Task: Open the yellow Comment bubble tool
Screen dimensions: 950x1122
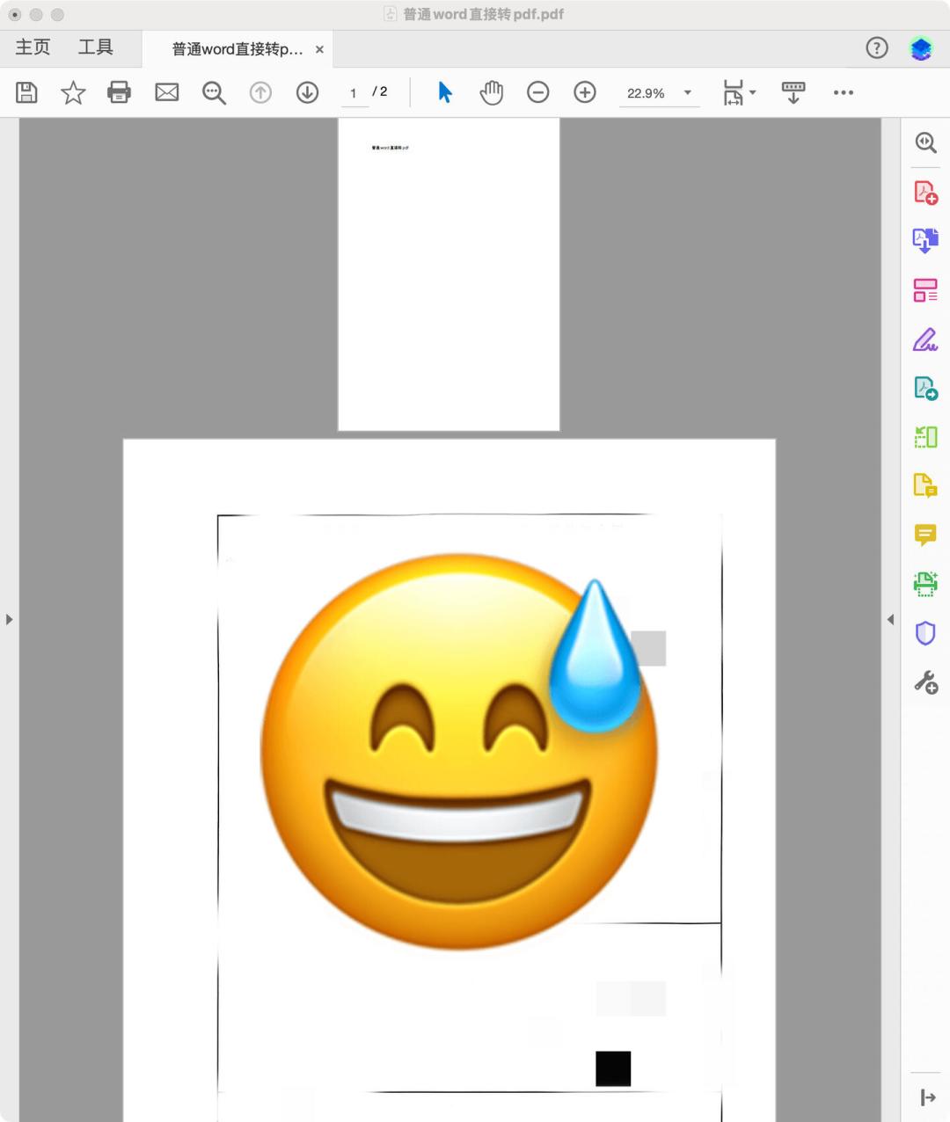Action: coord(925,535)
